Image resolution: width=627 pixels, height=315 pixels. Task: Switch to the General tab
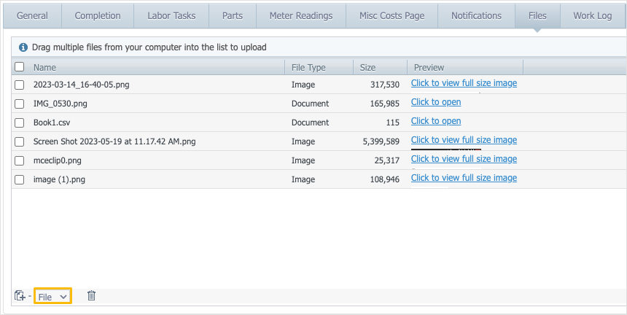tap(32, 15)
